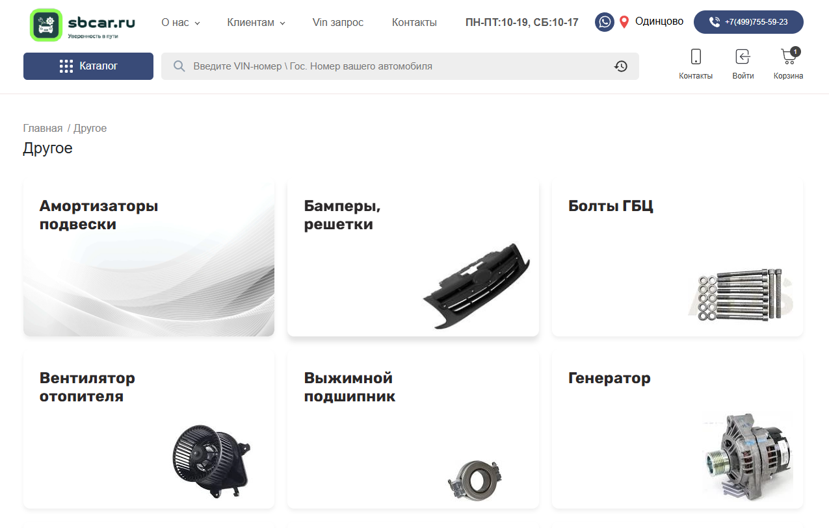Expand the Клиентам dropdown menu
Image resolution: width=829 pixels, height=528 pixels.
[x=256, y=22]
